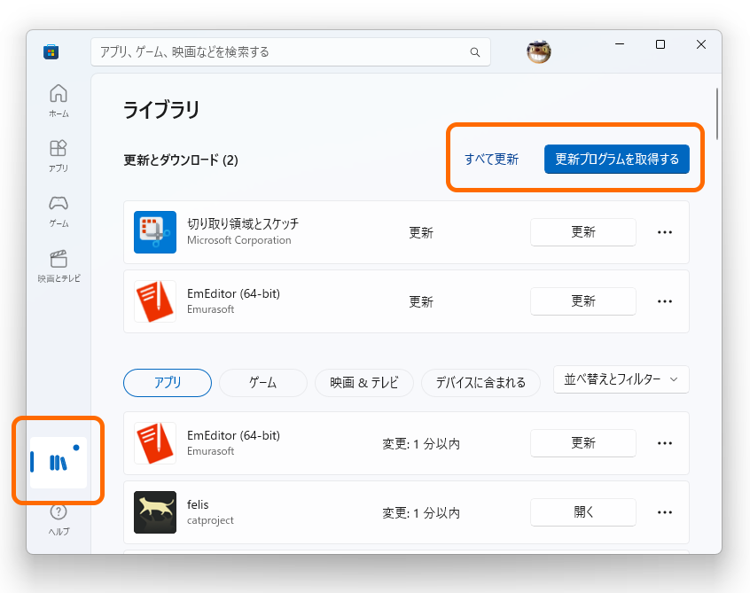Open more options for EmEditor update row
Screen dimensions: 750x593
coord(665,301)
